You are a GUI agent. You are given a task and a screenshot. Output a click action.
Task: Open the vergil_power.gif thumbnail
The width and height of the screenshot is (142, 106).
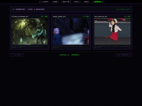tap(71, 31)
